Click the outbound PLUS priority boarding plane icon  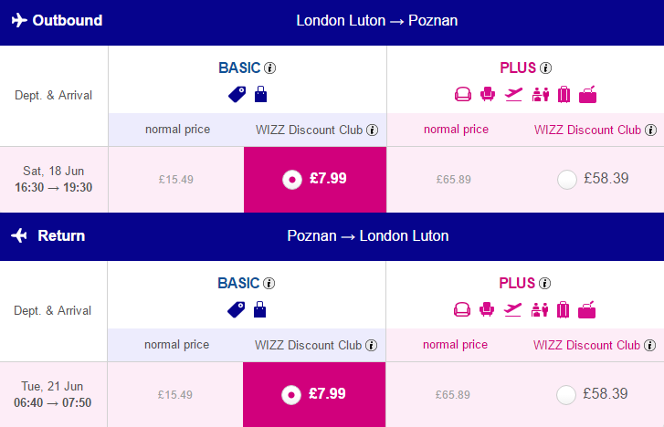click(513, 94)
